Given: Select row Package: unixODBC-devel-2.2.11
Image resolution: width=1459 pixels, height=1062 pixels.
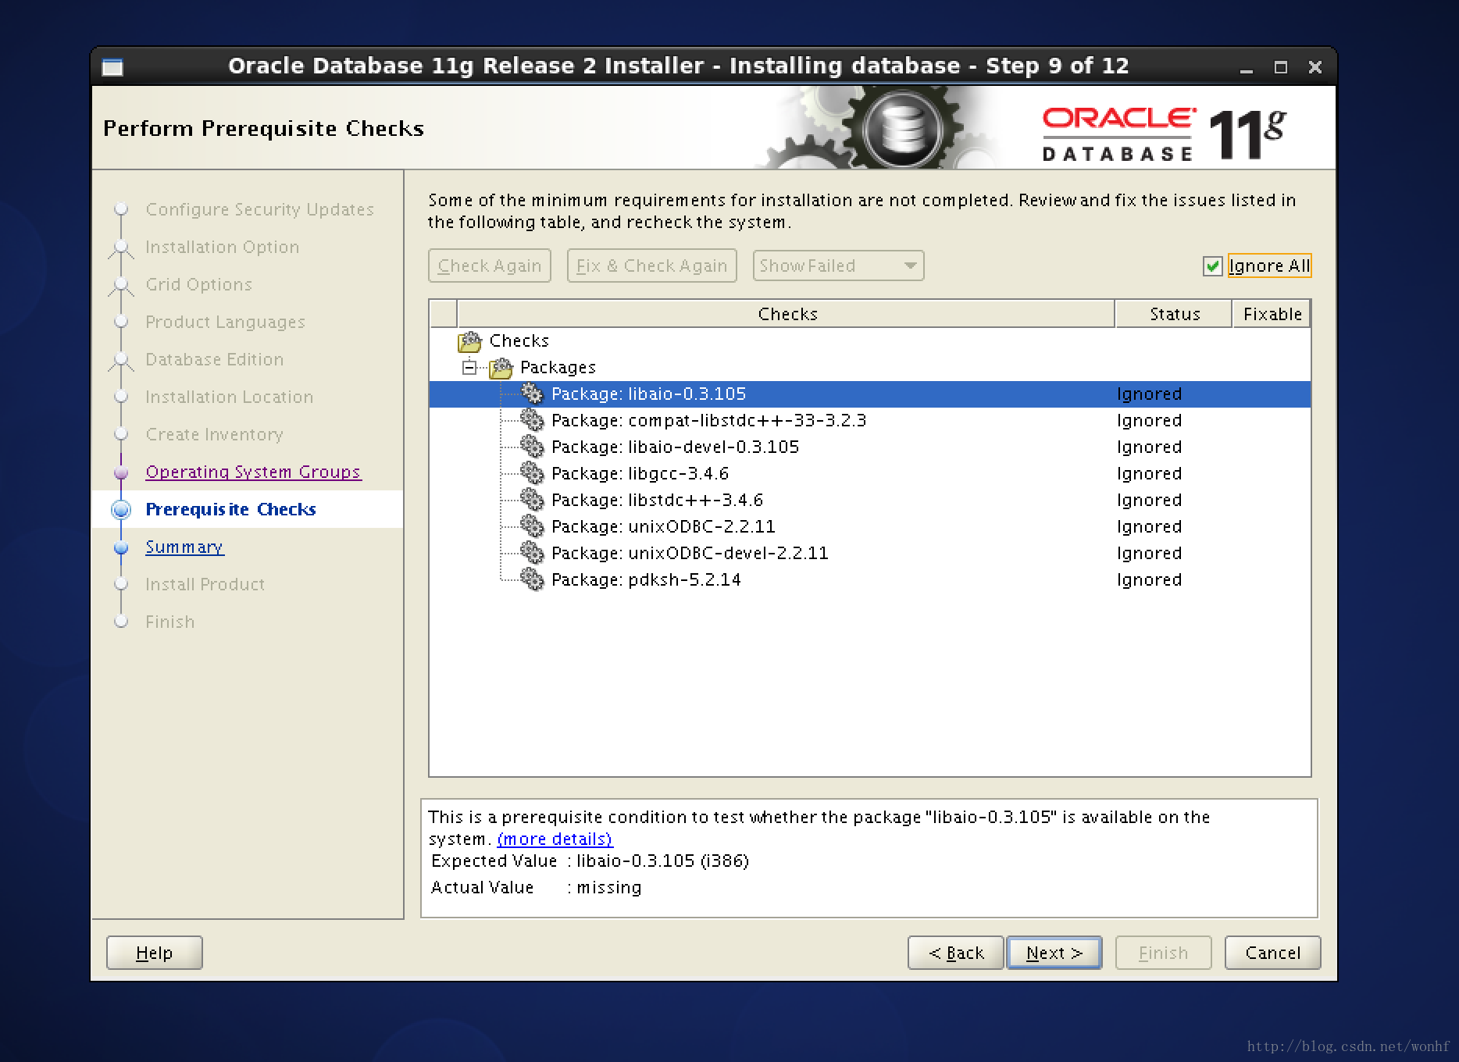Looking at the screenshot, I should [869, 553].
